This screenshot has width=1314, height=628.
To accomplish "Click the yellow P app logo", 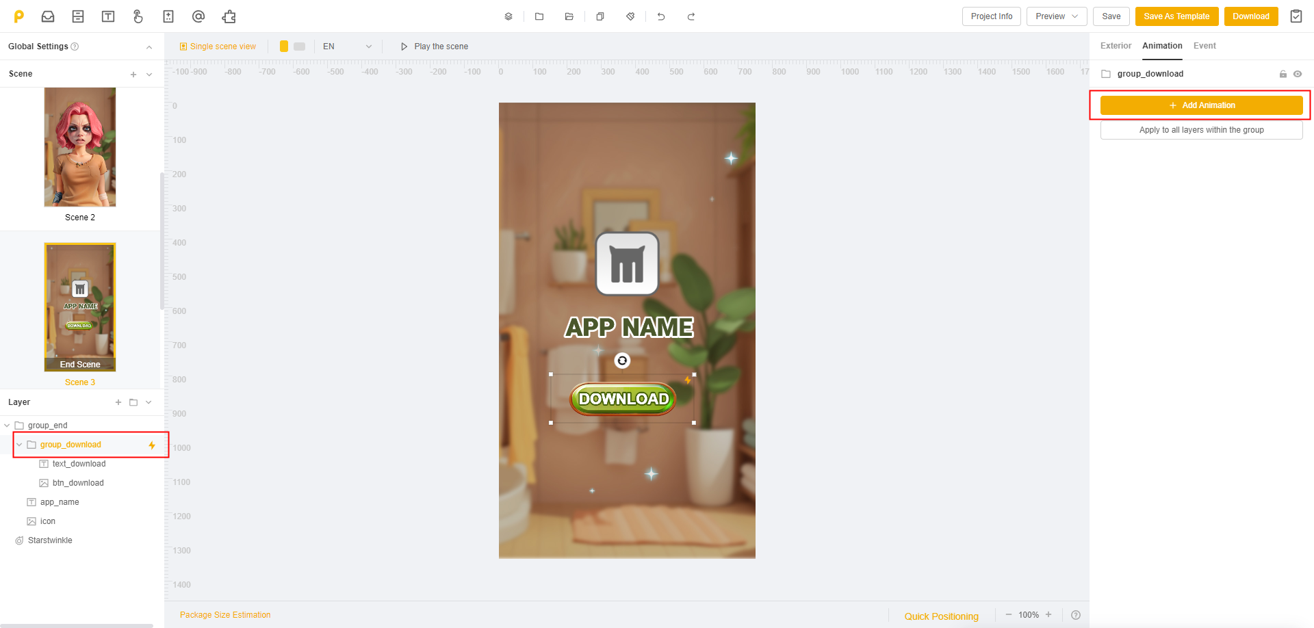I will [19, 16].
